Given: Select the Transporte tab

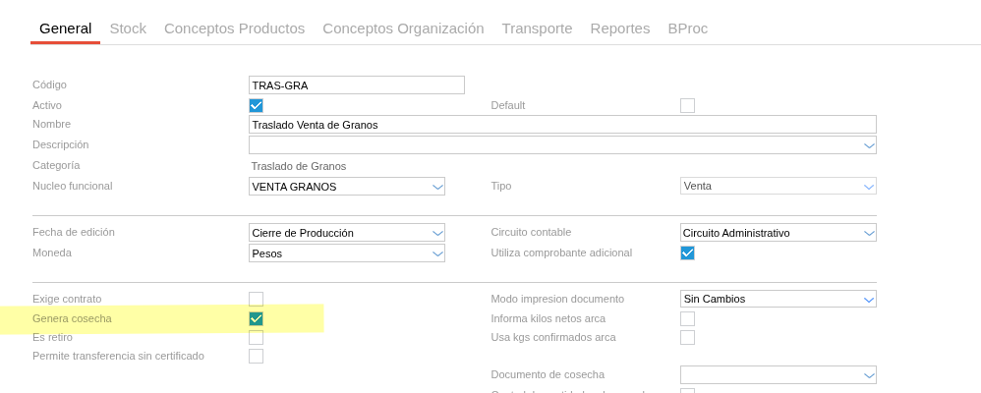Looking at the screenshot, I should click(537, 28).
